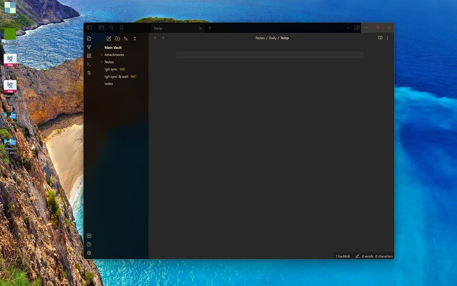Create a new folder in the vault
Screen dimensions: 457x286
click(x=117, y=38)
